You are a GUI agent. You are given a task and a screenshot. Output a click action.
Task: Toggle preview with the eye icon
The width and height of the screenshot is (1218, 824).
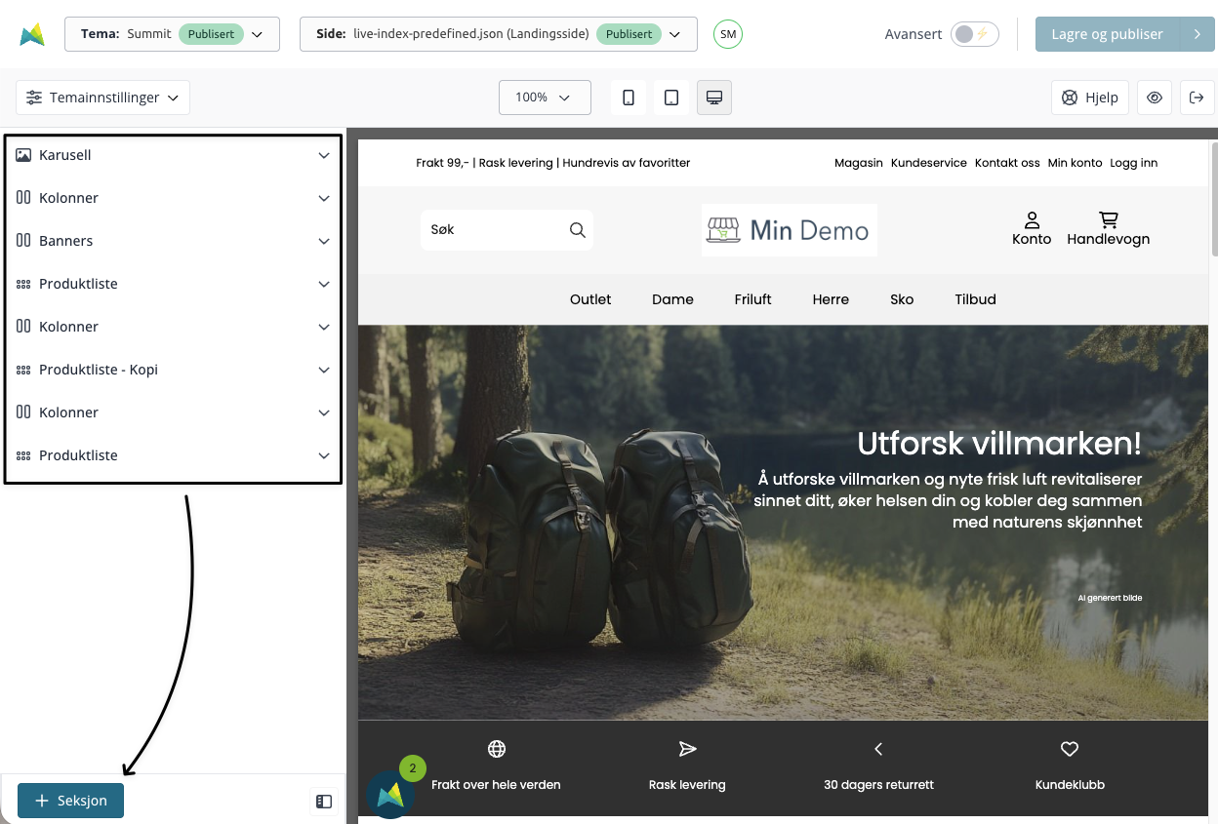(1155, 98)
